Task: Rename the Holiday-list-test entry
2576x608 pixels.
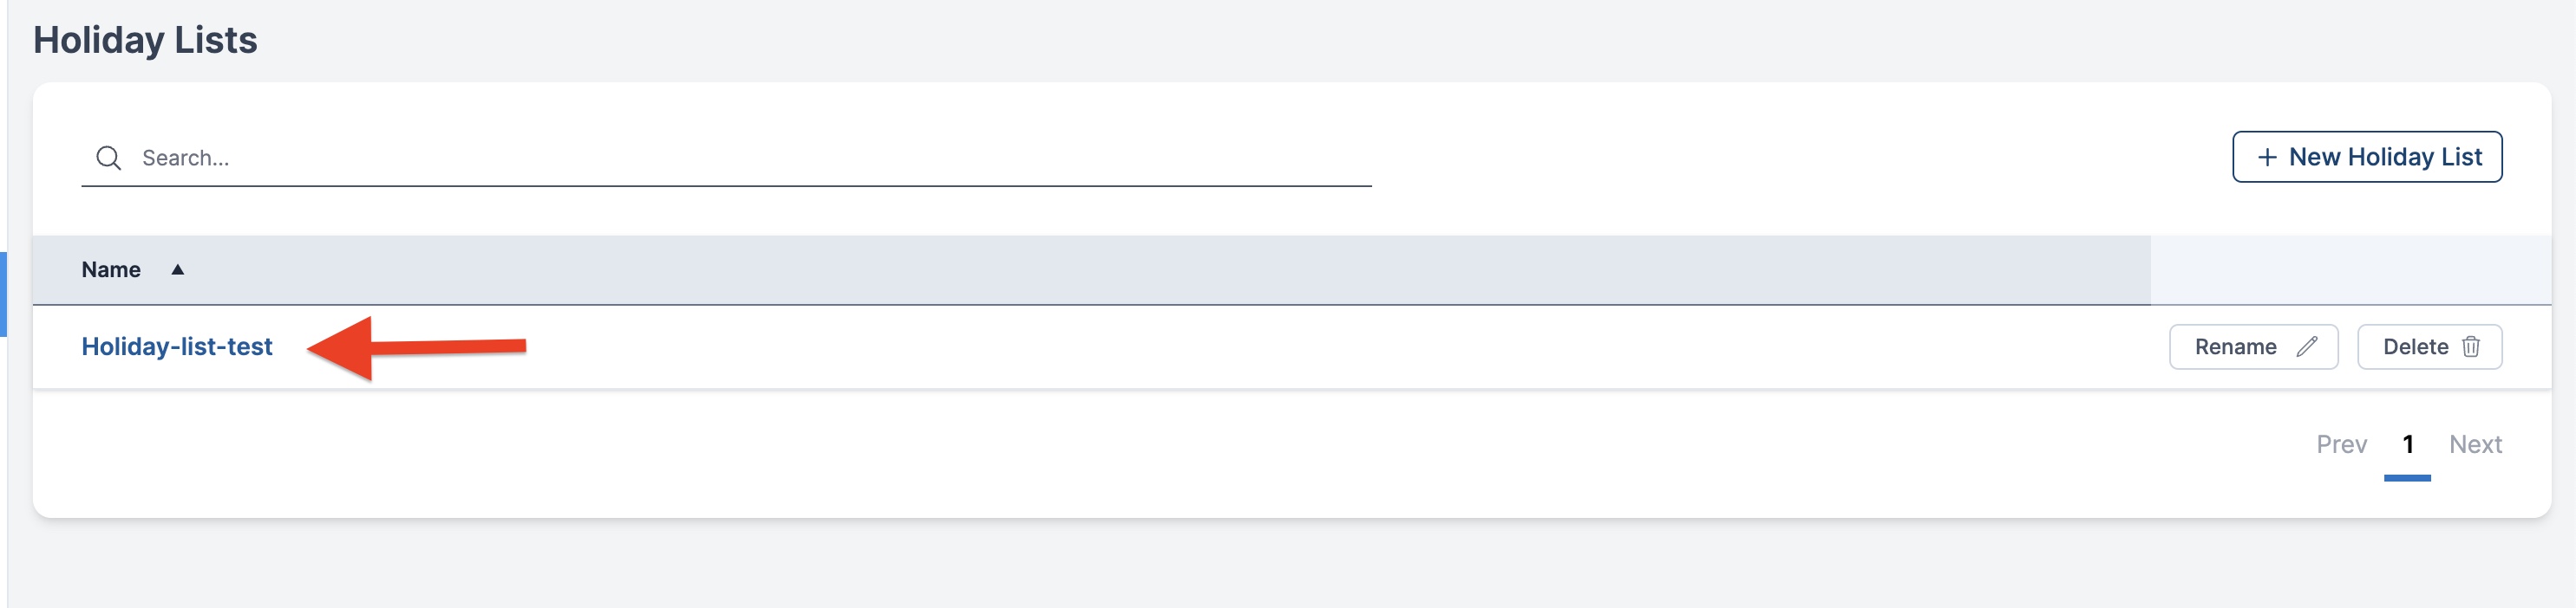Action: [x=2253, y=346]
